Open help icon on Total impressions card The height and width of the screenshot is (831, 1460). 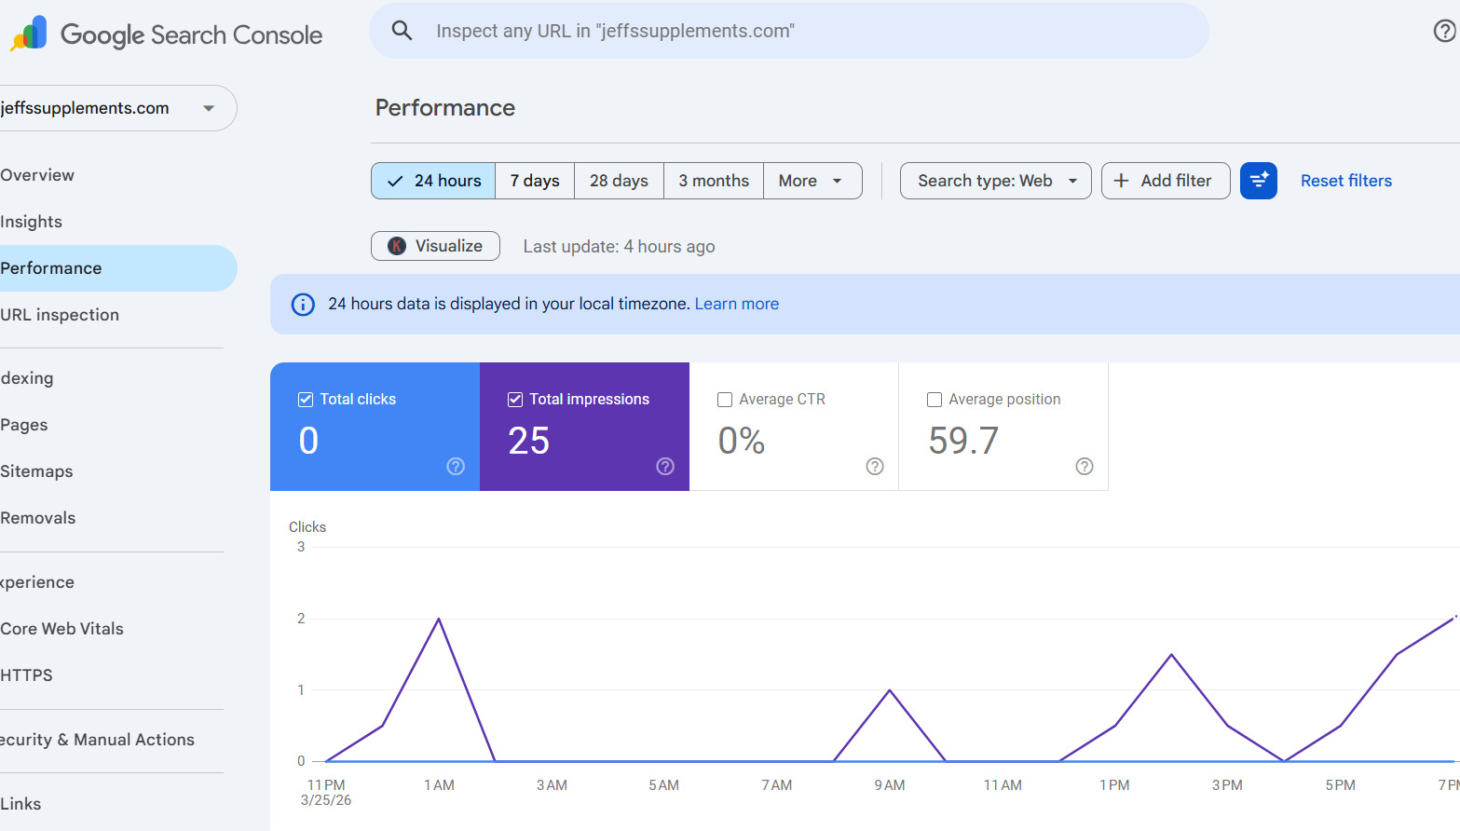coord(665,467)
